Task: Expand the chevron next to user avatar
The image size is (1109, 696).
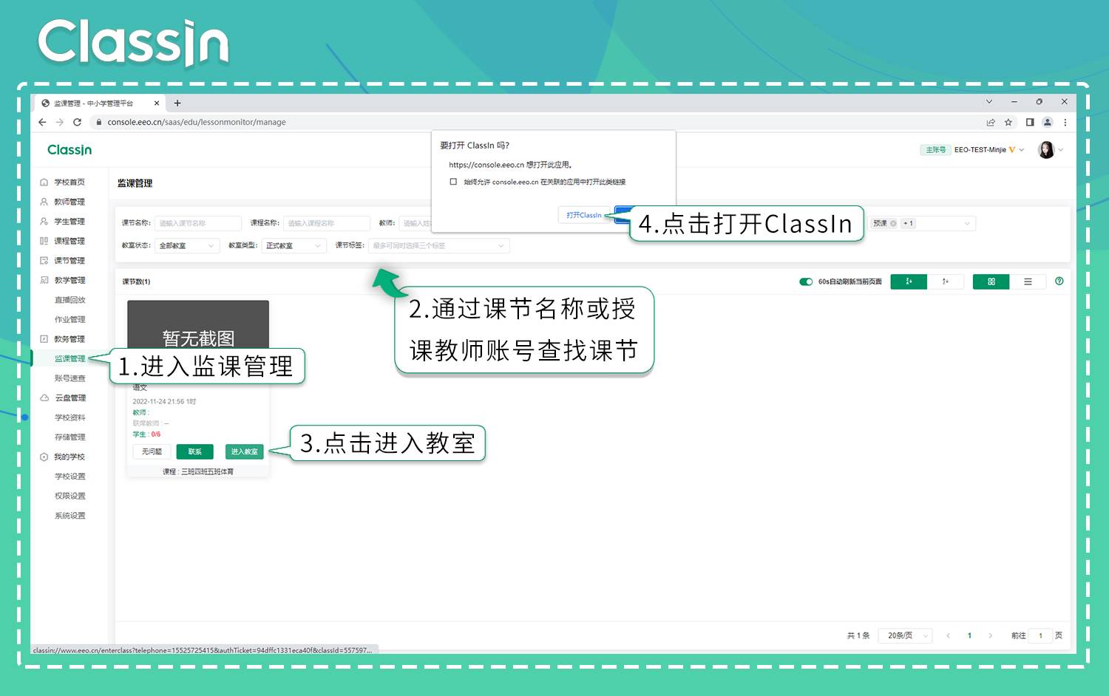Action: pyautogui.click(x=1061, y=150)
